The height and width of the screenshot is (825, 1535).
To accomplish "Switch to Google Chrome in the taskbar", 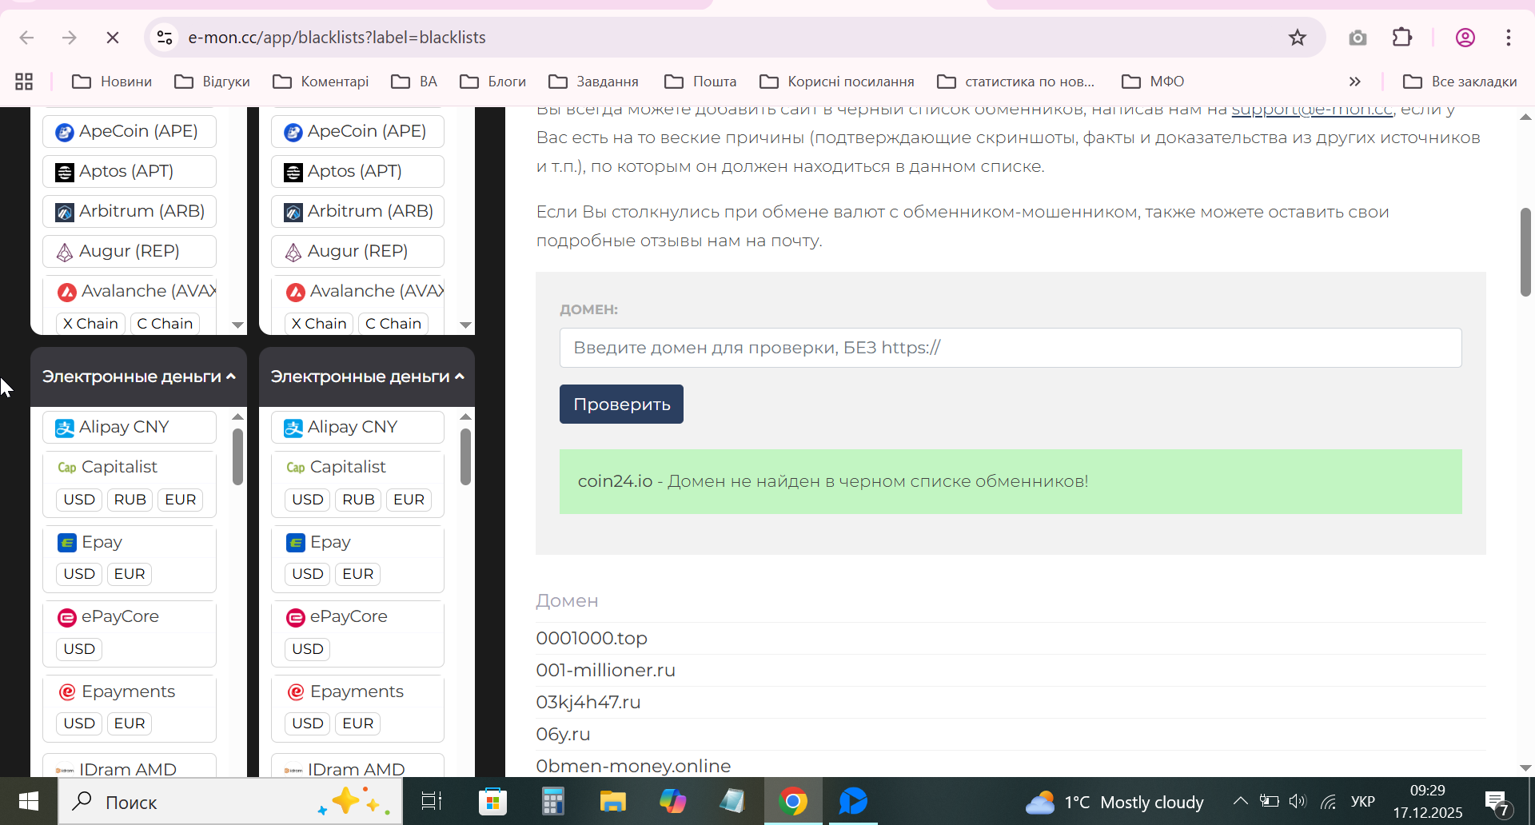I will [x=793, y=801].
